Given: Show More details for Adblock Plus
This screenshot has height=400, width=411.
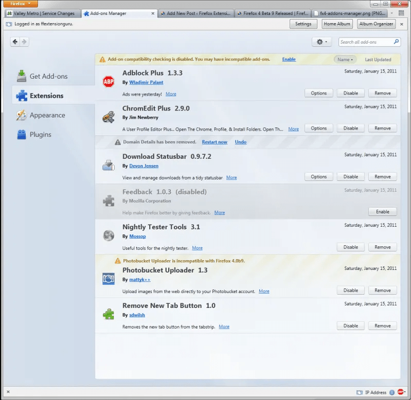Looking at the screenshot, I should pos(171,94).
